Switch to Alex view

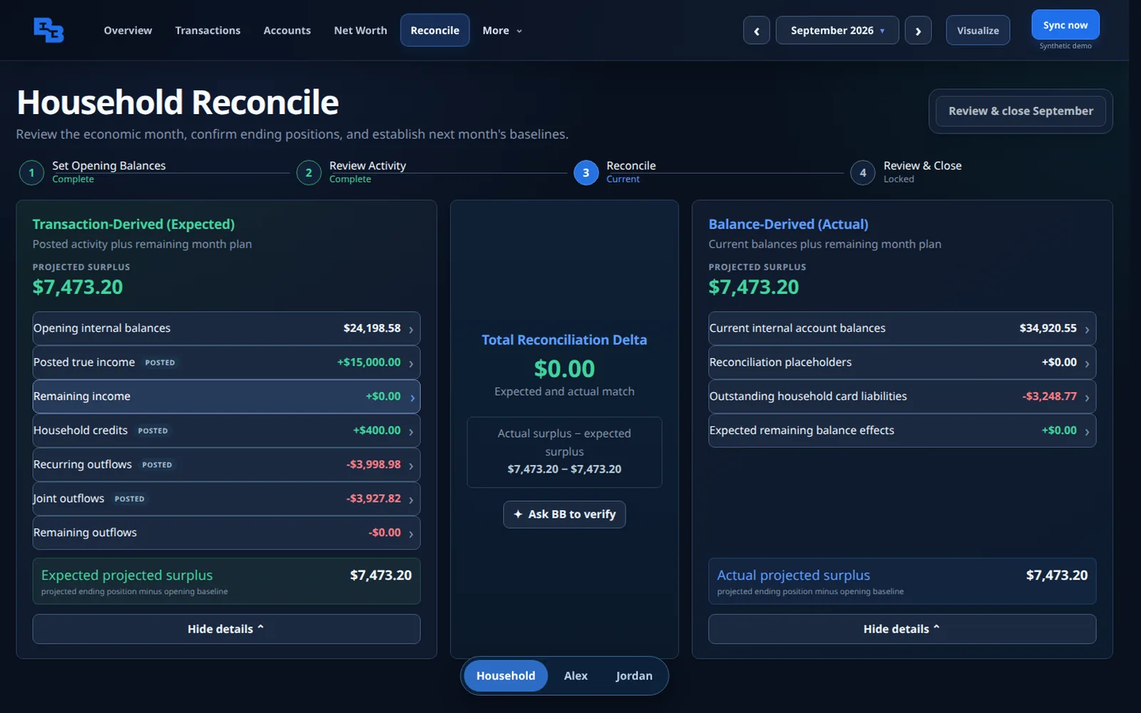[575, 676]
